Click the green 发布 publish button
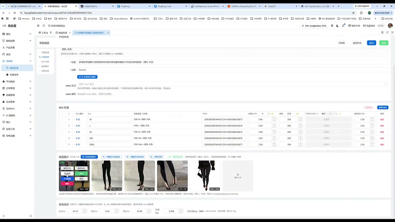Viewport: 395px width, 222px height. pyautogui.click(x=384, y=43)
